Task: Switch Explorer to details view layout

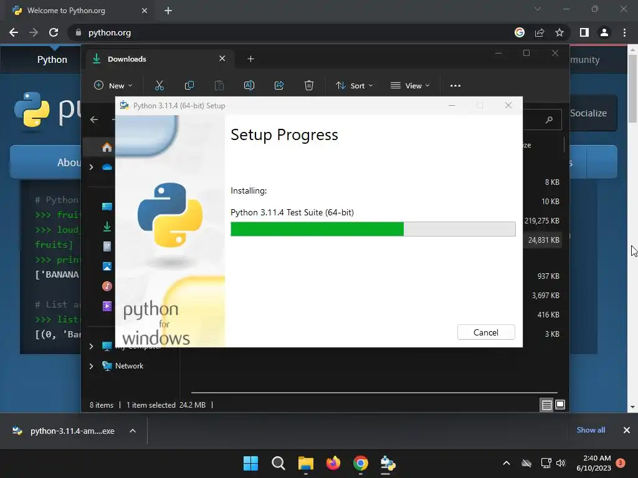Action: (546, 405)
